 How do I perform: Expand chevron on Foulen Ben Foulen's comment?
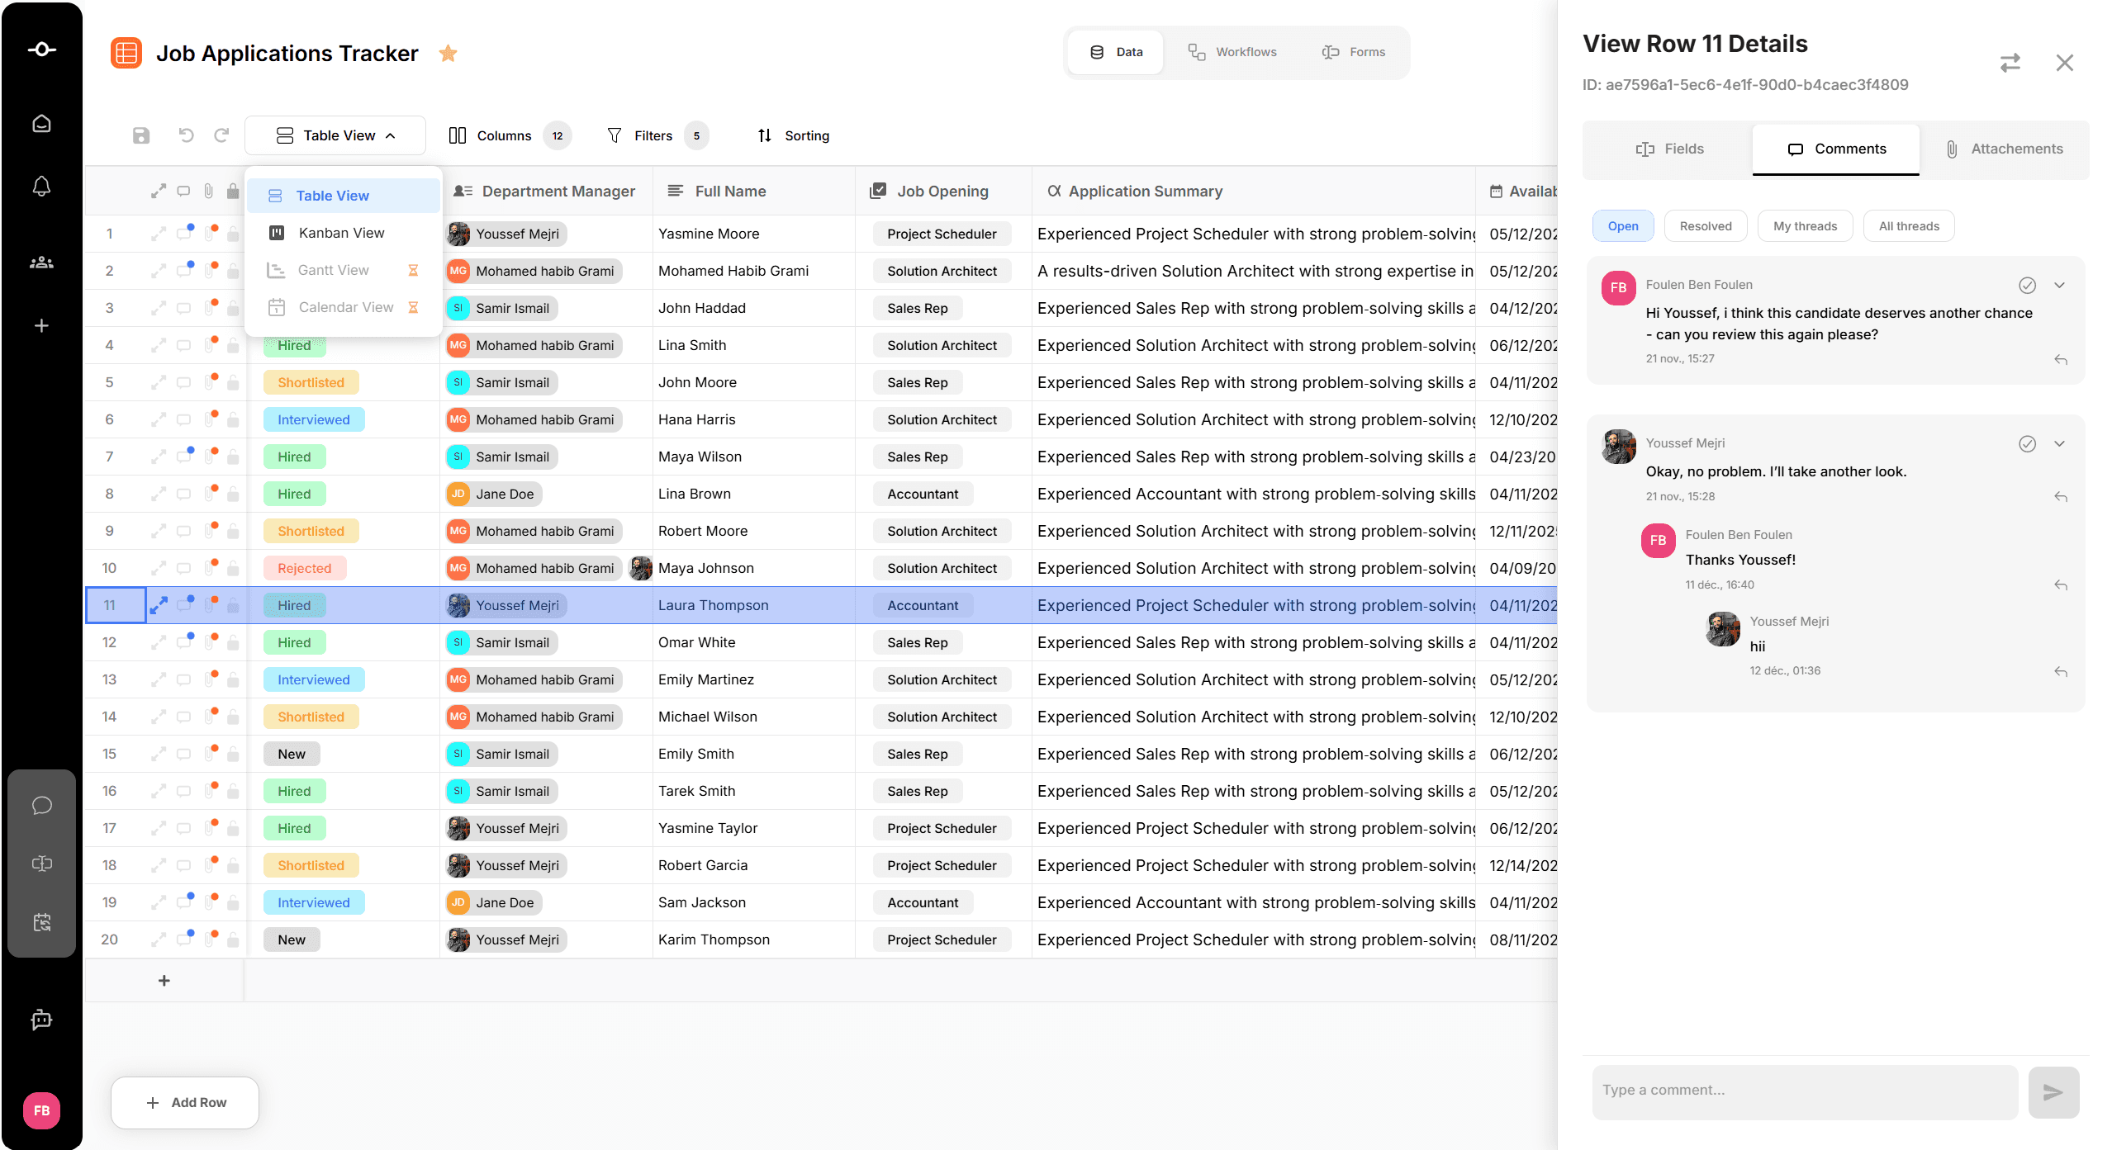coord(2060,286)
